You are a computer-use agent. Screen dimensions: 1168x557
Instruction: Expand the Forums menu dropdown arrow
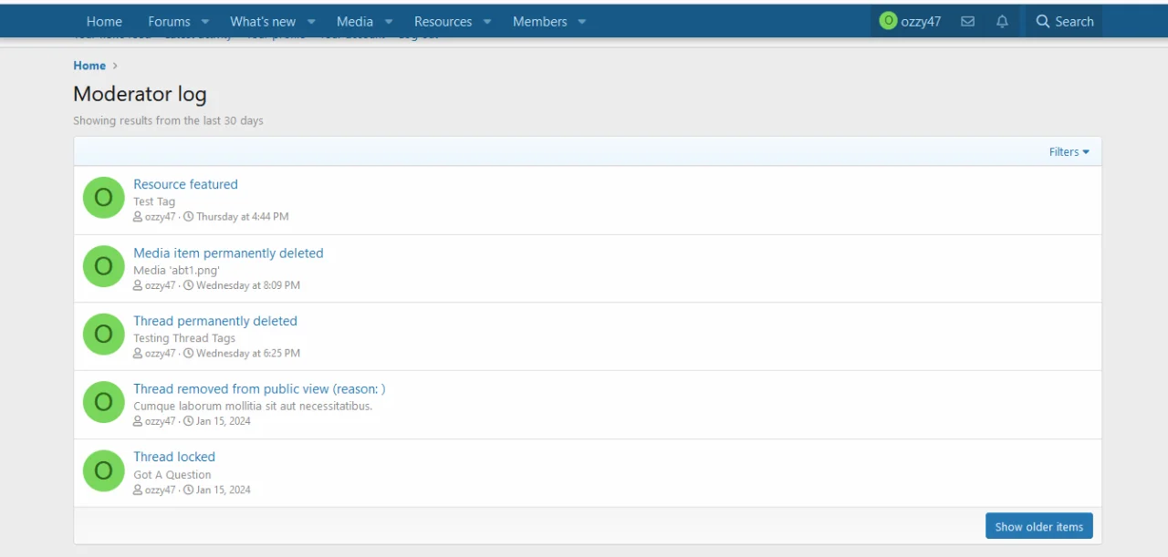[205, 22]
